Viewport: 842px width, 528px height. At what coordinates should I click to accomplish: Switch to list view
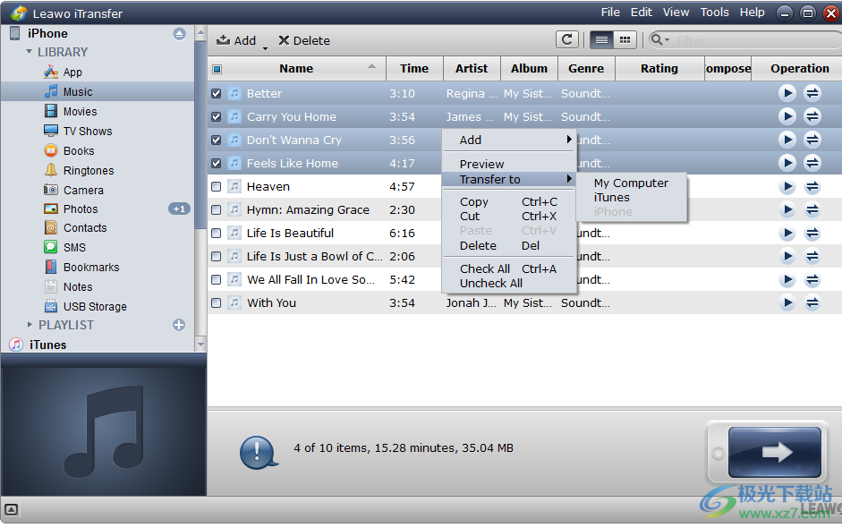tap(601, 39)
